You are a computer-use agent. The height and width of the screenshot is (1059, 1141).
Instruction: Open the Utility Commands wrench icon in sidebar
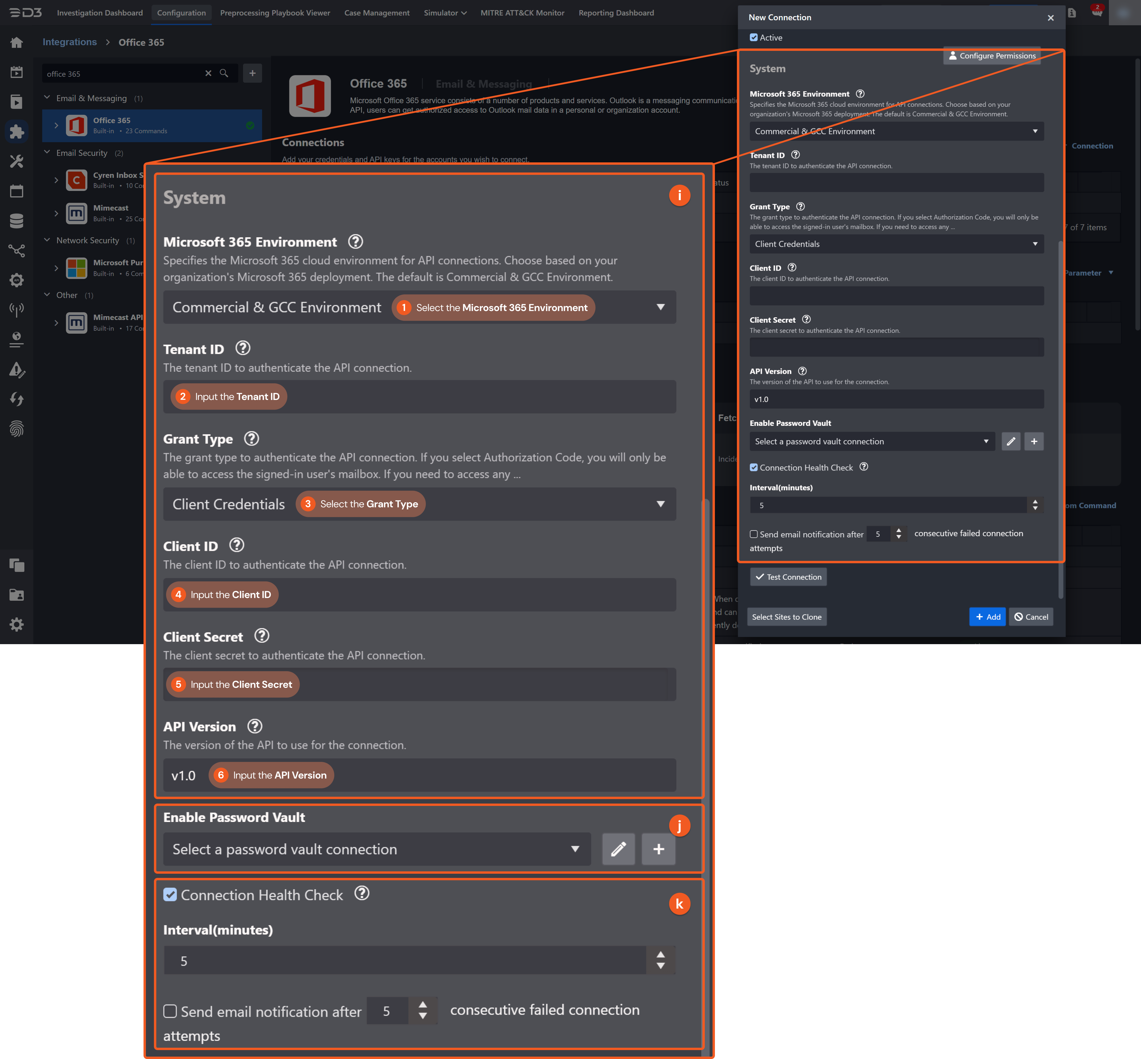coord(17,161)
